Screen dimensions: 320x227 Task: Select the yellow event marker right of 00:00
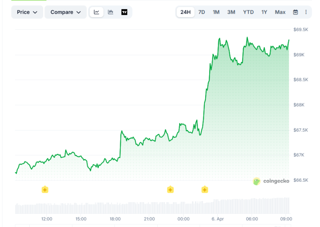click(205, 189)
